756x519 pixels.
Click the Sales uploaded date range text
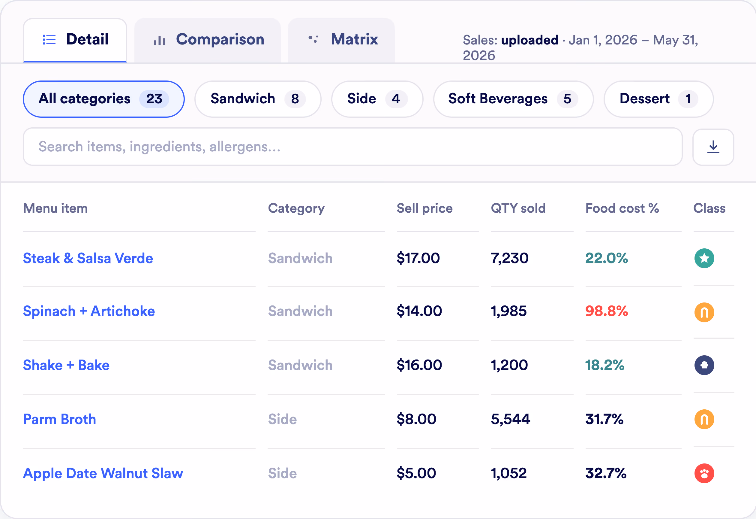tap(580, 48)
